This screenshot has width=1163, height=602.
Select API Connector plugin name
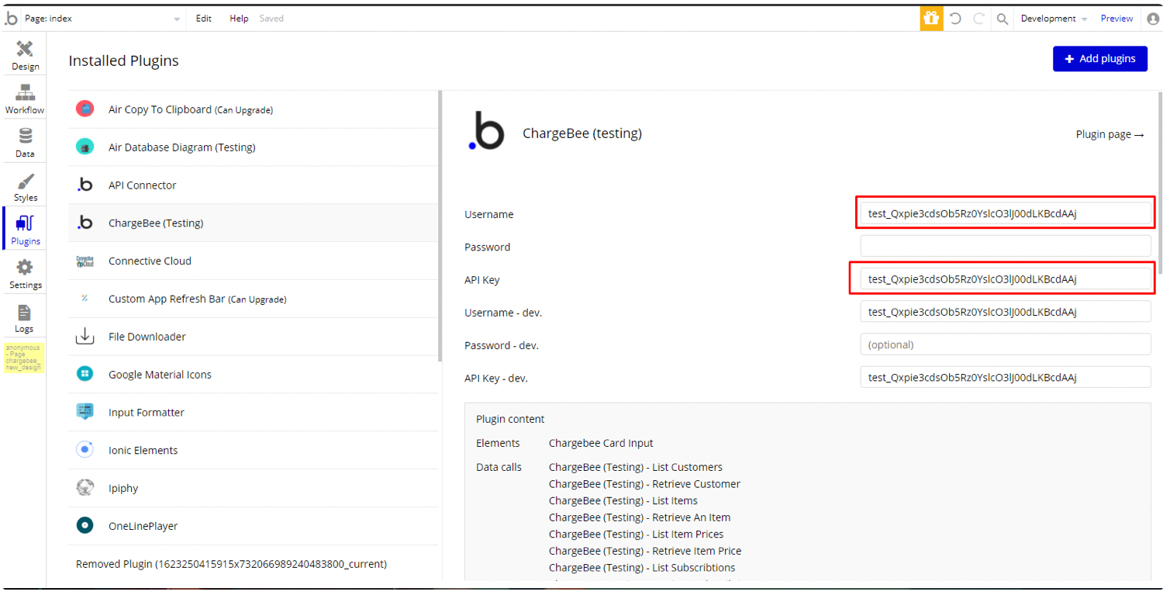point(142,185)
